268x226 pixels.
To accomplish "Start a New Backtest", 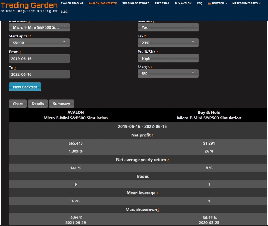I will 25,87.
